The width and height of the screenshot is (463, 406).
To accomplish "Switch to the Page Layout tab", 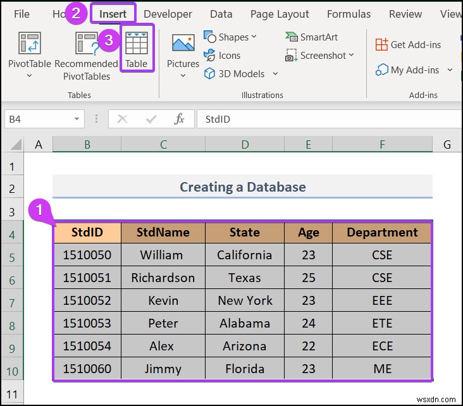I will [280, 14].
